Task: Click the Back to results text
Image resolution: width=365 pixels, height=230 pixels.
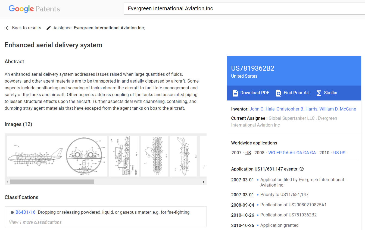Action: click(x=27, y=28)
